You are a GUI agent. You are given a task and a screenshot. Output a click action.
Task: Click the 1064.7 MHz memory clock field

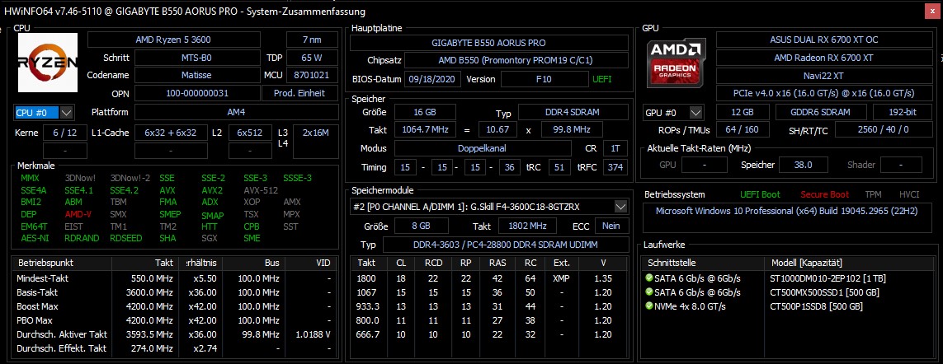425,130
